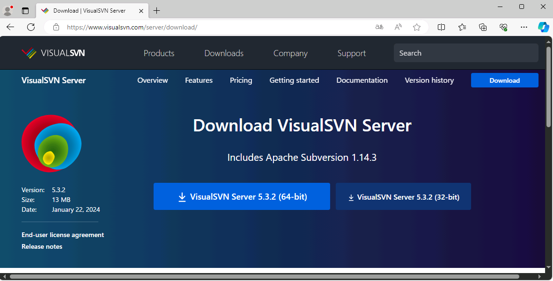
Task: Open the Settings and more menu
Action: [x=524, y=27]
